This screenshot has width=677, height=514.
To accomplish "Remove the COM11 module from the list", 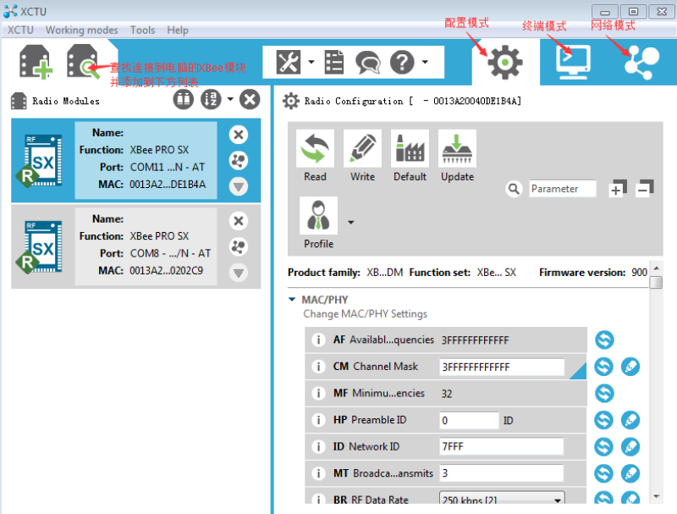I will coord(239,135).
